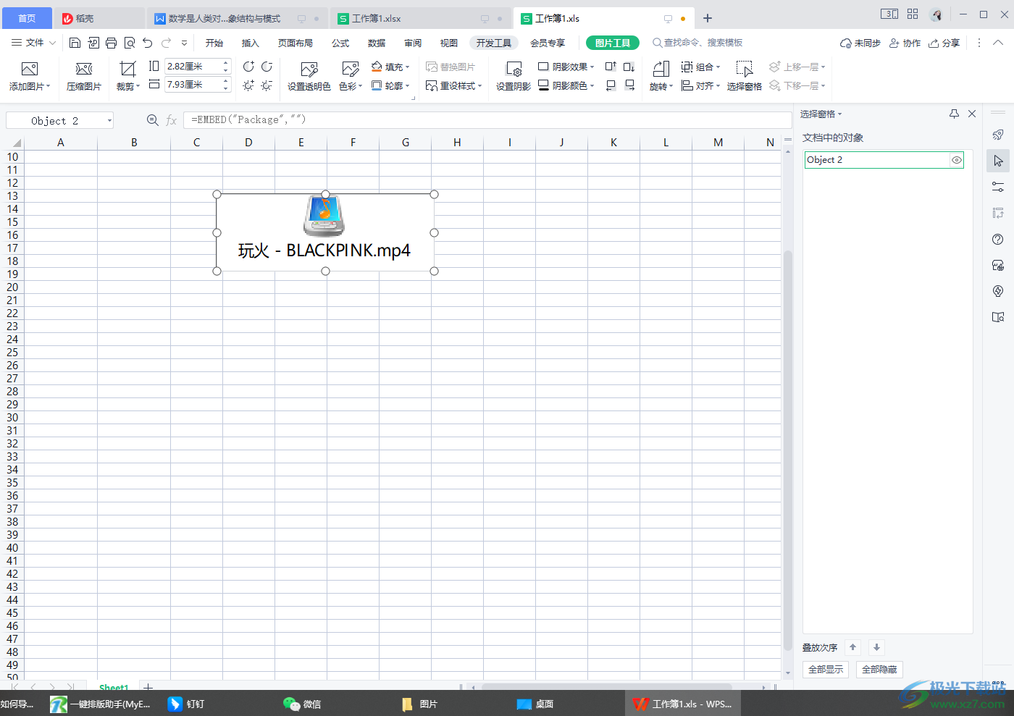The height and width of the screenshot is (716, 1014).
Task: Select the Crop (裁剪) tool
Action: (x=127, y=69)
